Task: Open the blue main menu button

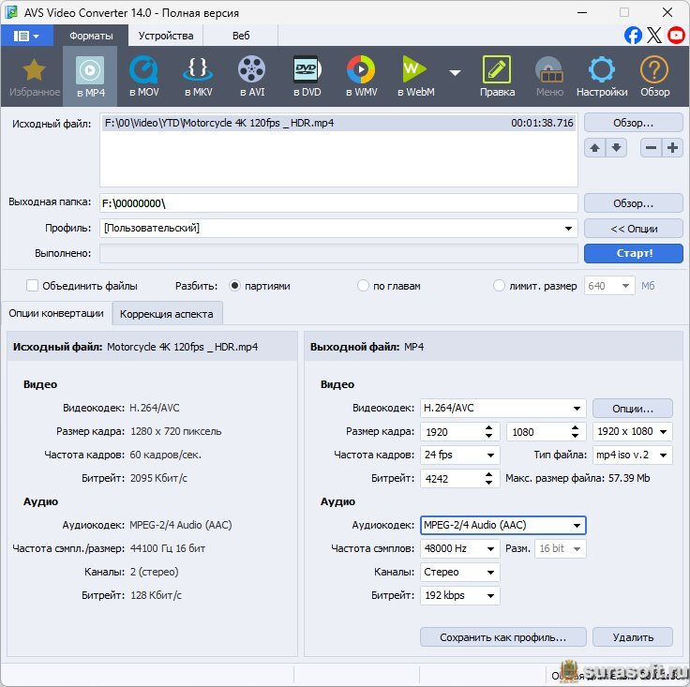Action: (x=27, y=36)
